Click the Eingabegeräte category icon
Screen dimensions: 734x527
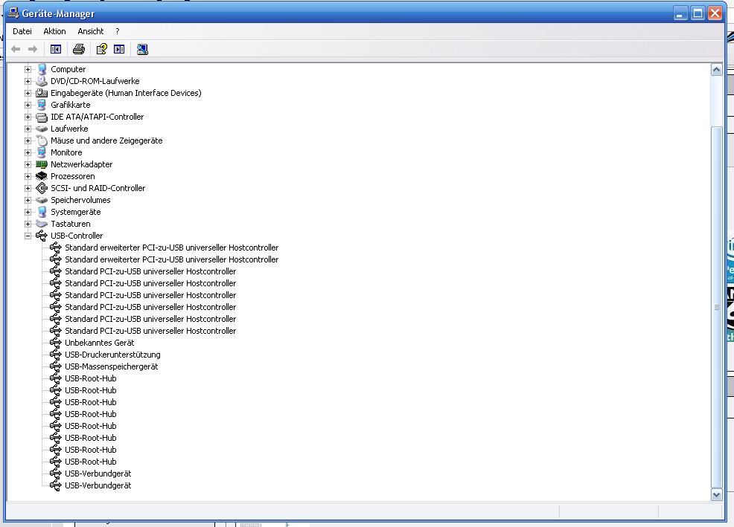[42, 93]
